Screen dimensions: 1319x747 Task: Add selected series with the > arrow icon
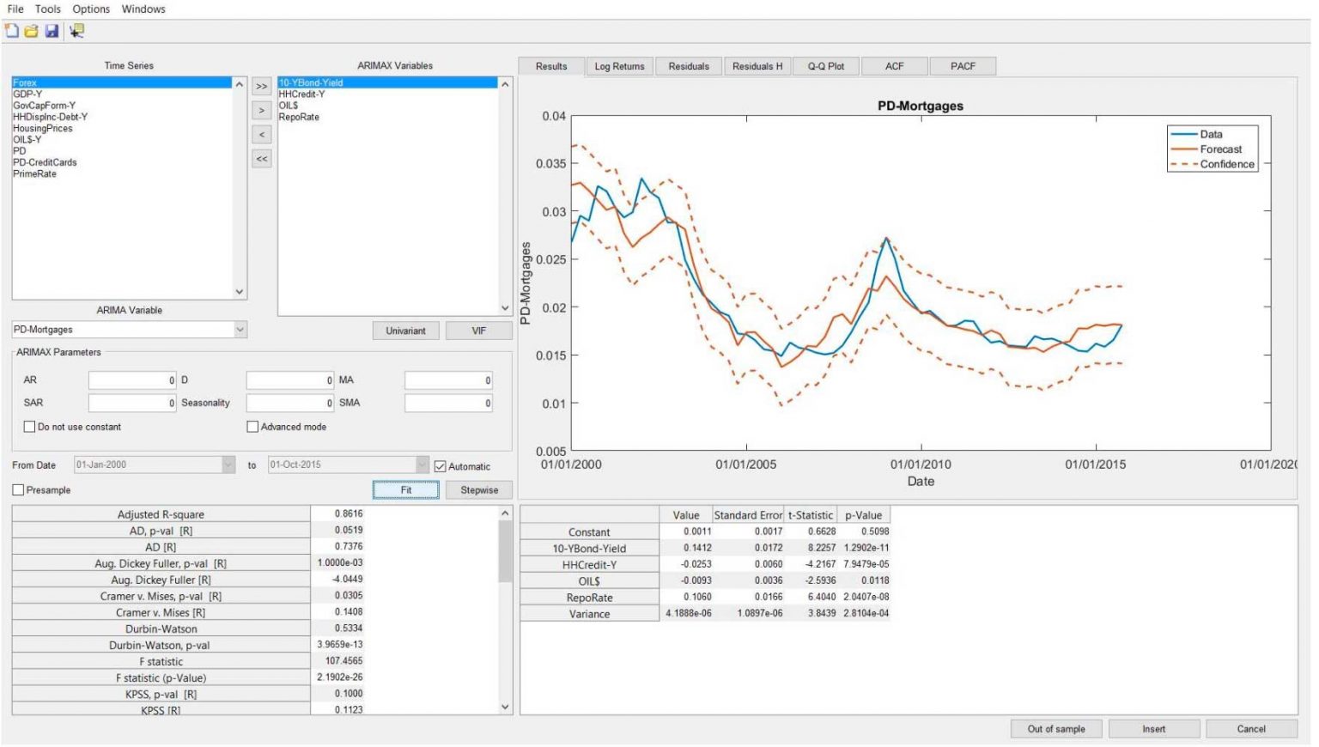click(x=261, y=111)
